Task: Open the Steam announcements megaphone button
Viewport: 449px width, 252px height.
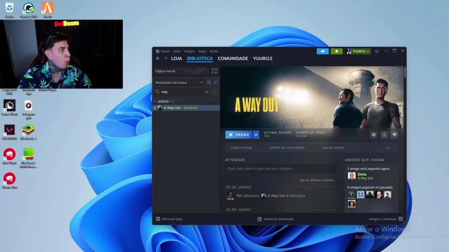Action: coord(323,51)
